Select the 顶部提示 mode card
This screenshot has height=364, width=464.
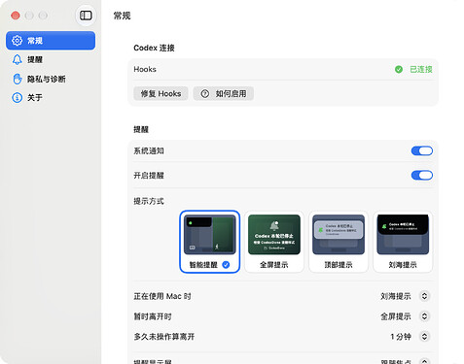(x=339, y=242)
